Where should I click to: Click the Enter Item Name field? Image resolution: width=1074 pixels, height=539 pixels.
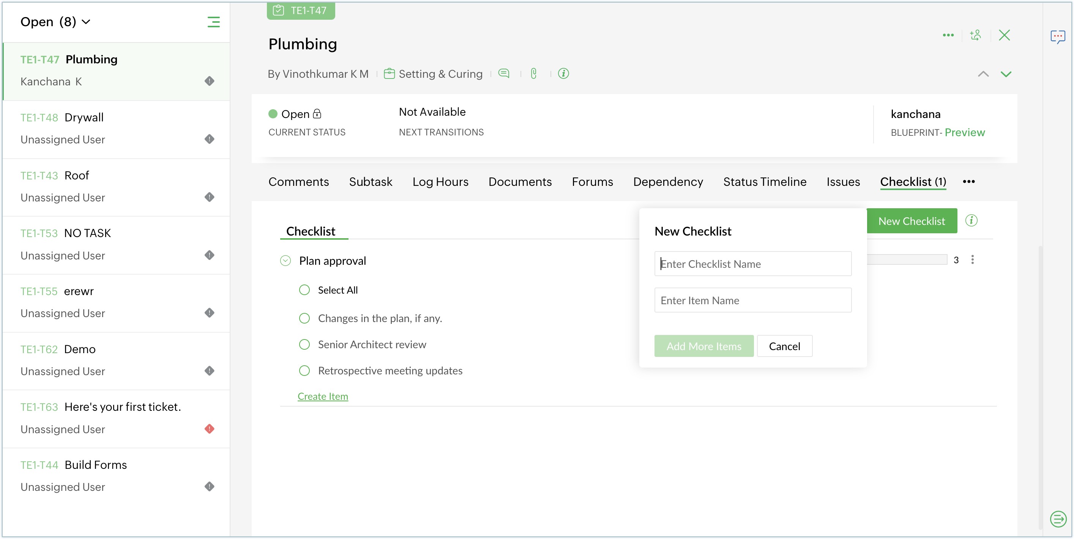click(752, 300)
